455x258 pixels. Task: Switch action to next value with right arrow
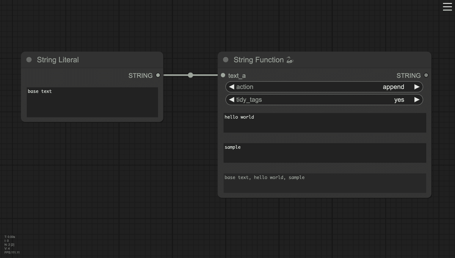(x=417, y=87)
